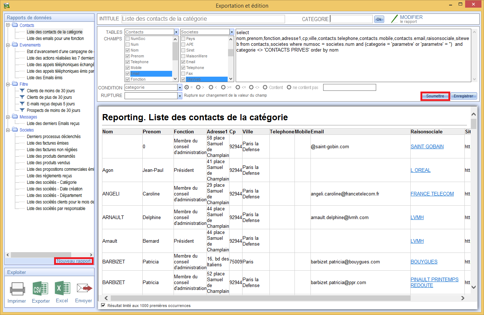Collapse the Evenements tree node
Viewport: 484px width, 315px height.
click(8, 45)
